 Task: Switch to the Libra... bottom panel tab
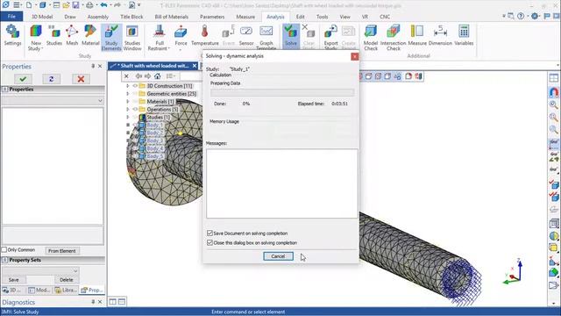[66, 291]
